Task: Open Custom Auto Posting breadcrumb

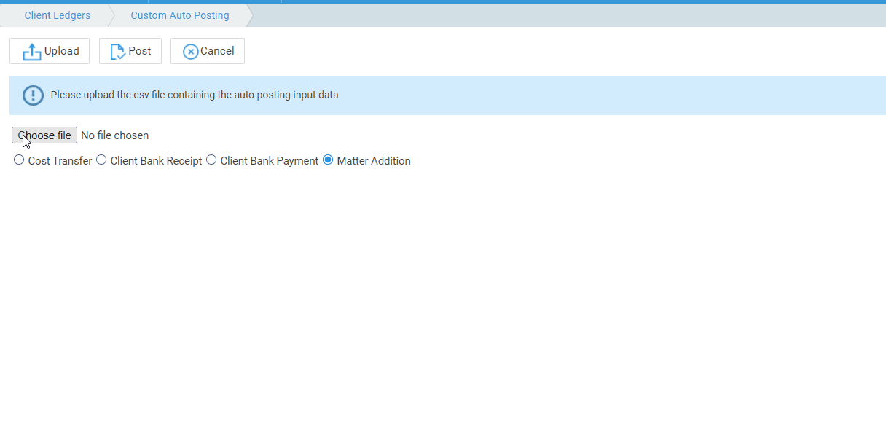Action: coord(180,15)
